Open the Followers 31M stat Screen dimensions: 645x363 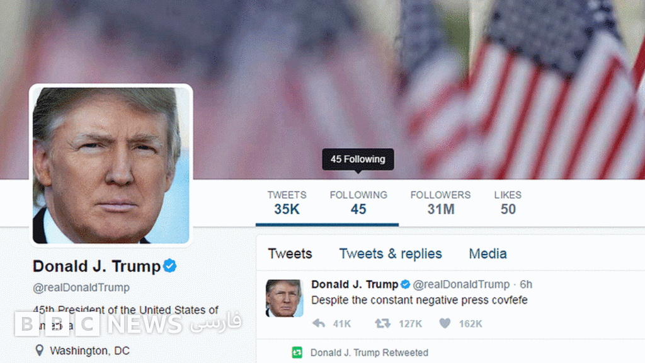click(440, 202)
